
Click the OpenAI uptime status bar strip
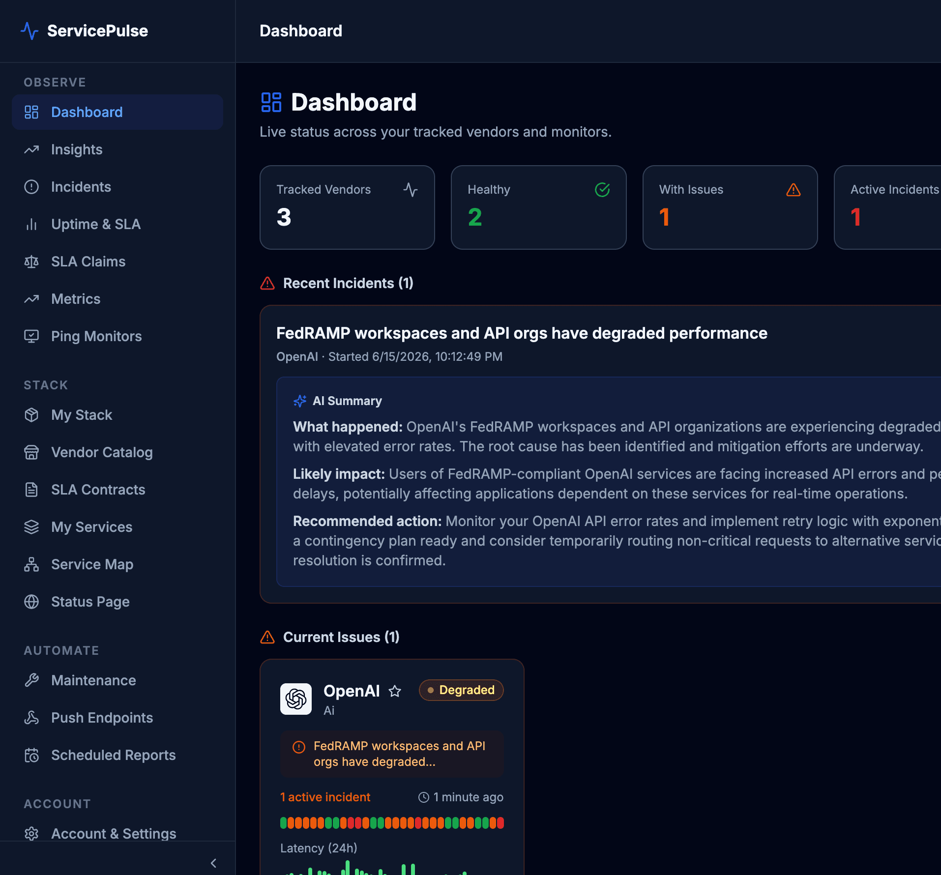(x=392, y=823)
